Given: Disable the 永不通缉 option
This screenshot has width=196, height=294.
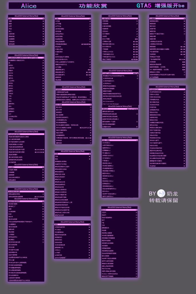Looking at the screenshot, I should (90, 67).
